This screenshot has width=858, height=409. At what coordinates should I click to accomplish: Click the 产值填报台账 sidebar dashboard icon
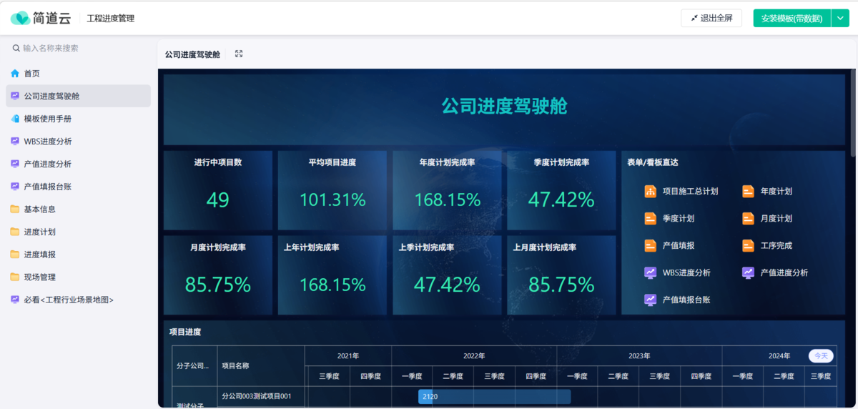click(15, 187)
